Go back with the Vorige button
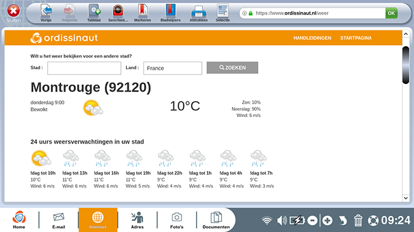414x232 pixels. point(46,11)
